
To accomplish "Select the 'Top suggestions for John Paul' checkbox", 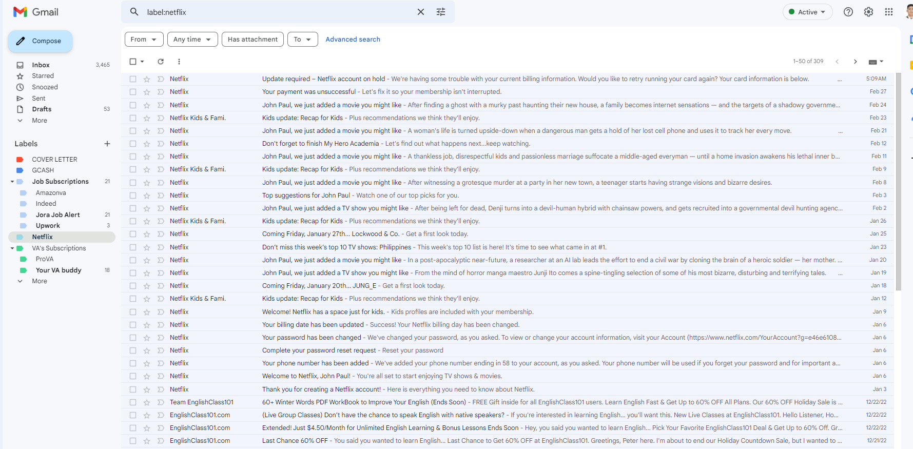I will pos(133,196).
